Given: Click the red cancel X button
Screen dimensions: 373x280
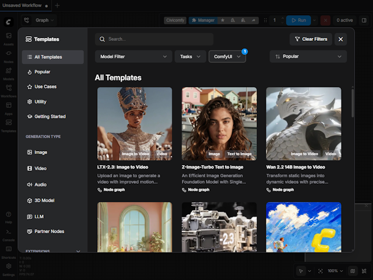Looking at the screenshot, I should tap(325, 20).
